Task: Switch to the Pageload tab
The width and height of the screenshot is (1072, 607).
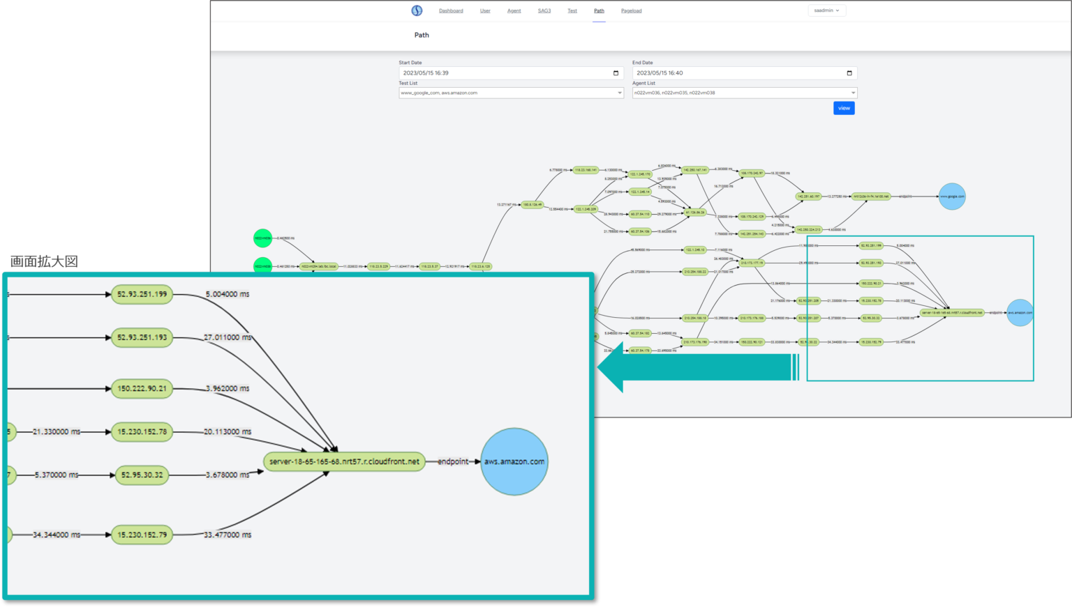Action: click(x=631, y=11)
